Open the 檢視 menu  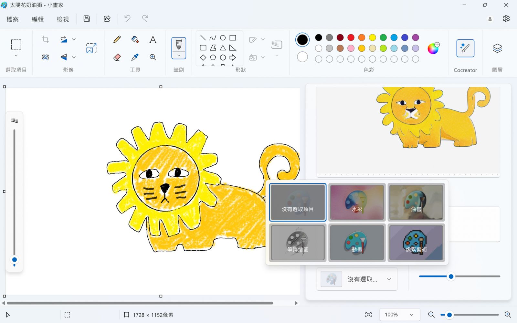coord(63,19)
